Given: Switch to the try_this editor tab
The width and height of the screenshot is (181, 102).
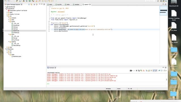Looking at the screenshot, I should [x=59, y=5].
